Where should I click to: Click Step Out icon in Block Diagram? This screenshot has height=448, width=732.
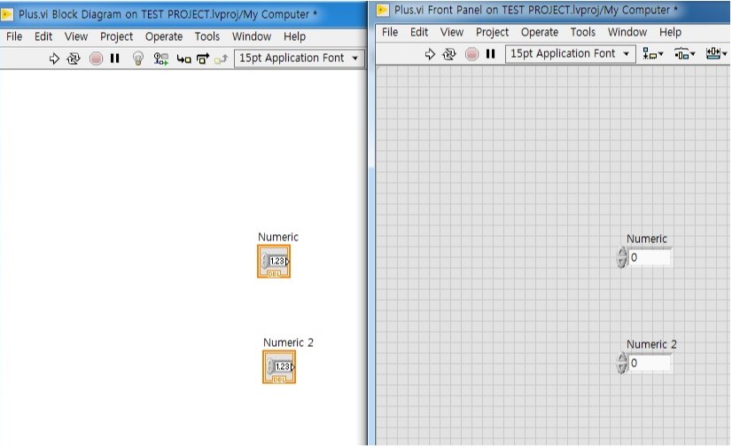[221, 59]
